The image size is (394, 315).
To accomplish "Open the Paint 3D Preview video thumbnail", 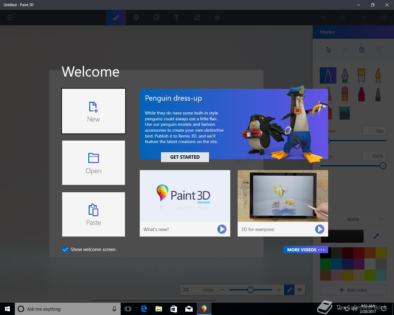I will pyautogui.click(x=185, y=196).
